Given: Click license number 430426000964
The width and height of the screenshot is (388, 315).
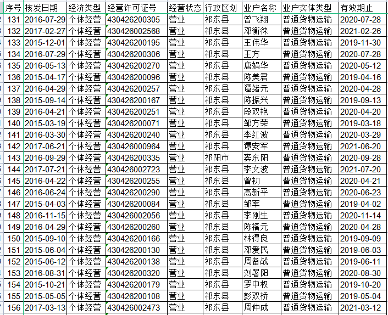Looking at the screenshot, I should tap(134, 146).
